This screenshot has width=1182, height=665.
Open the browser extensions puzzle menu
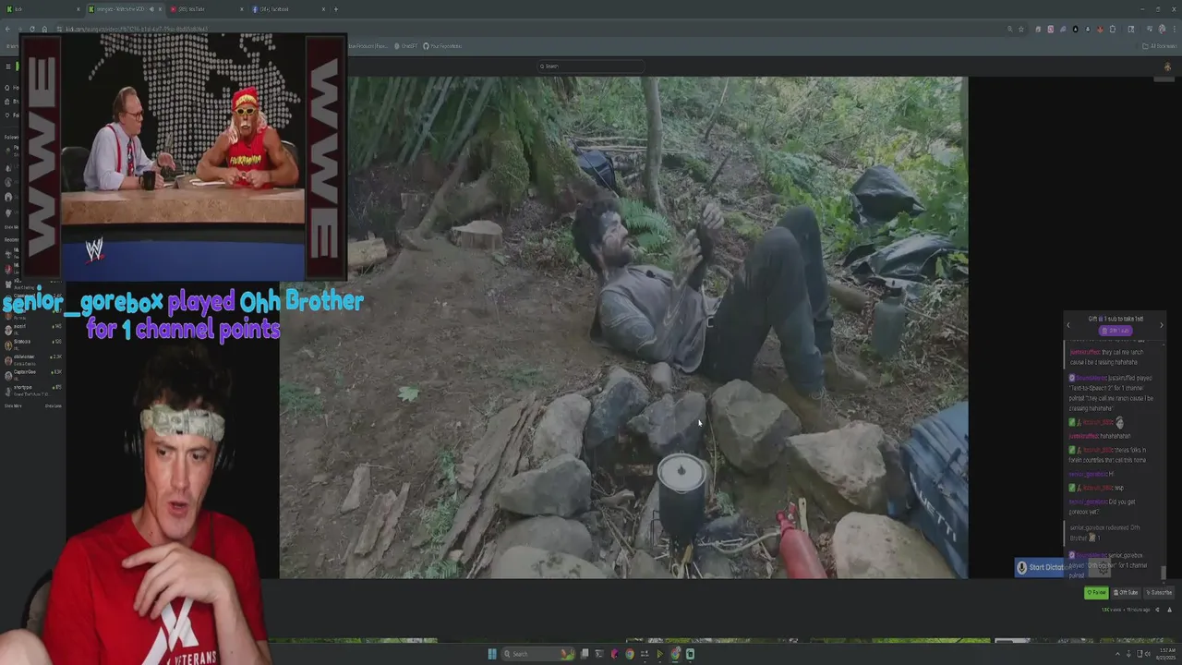coord(1113,30)
